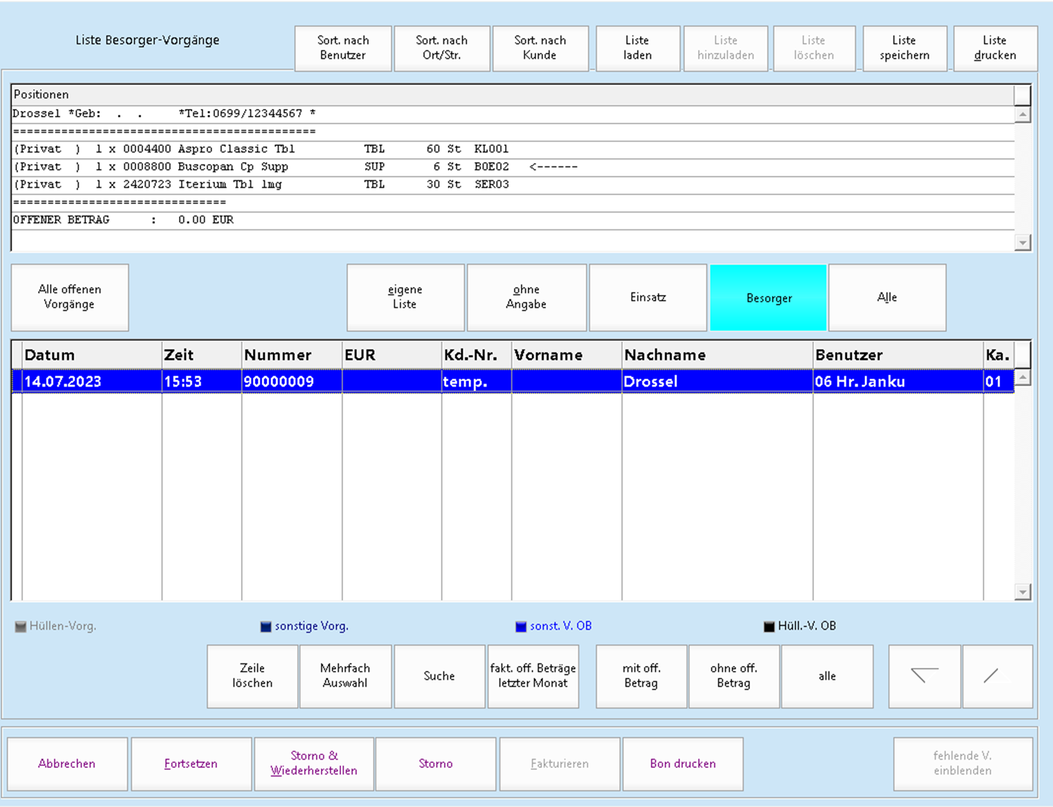Click the Ka. column header

pyautogui.click(x=998, y=355)
